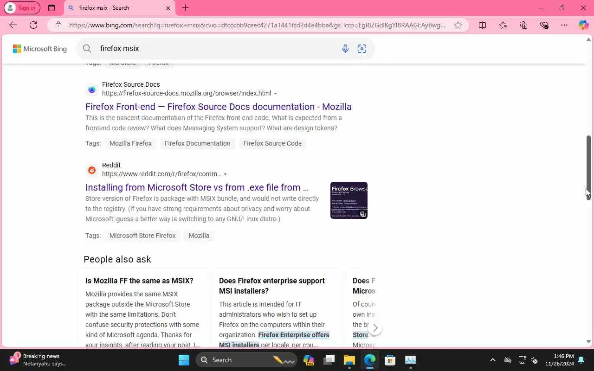The height and width of the screenshot is (371, 594).
Task: Open muted volume tray icon
Action: click(534, 360)
